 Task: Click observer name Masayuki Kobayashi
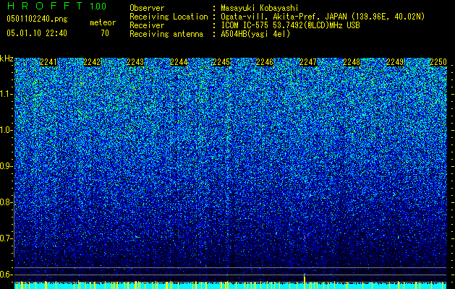[260, 8]
